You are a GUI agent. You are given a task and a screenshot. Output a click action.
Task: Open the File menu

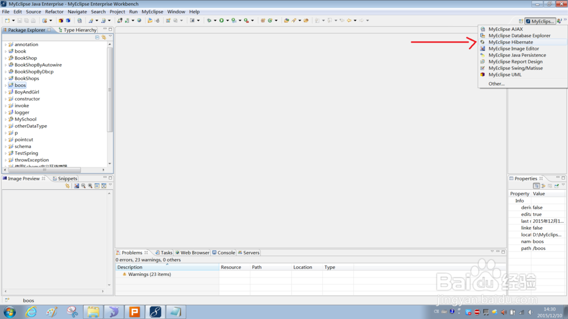click(x=6, y=11)
